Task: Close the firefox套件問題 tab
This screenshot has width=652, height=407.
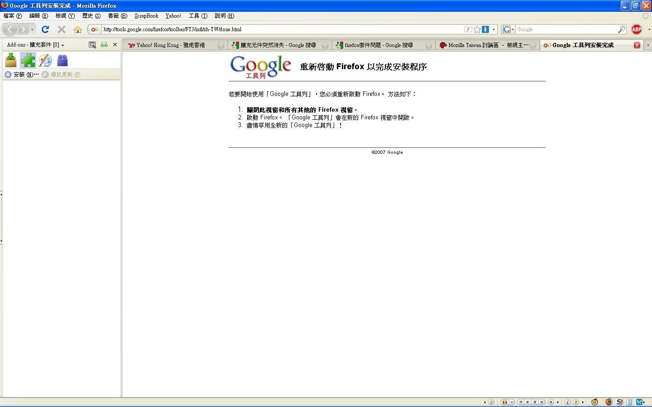Action: click(429, 45)
